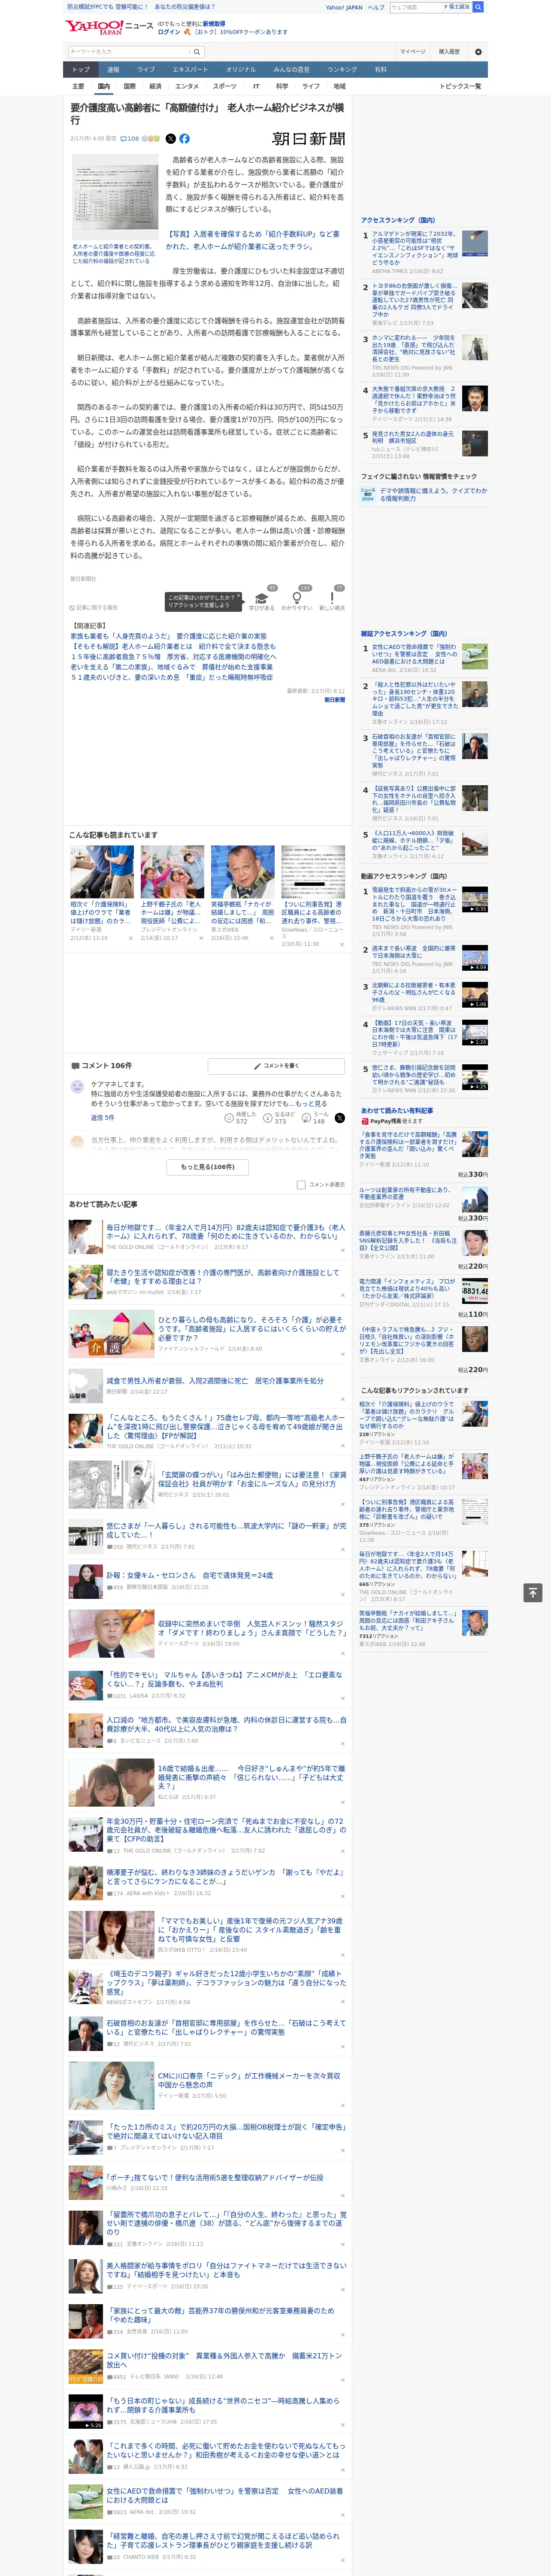Click the コメントを書く button
This screenshot has height=2576, width=551.
click(x=276, y=1066)
